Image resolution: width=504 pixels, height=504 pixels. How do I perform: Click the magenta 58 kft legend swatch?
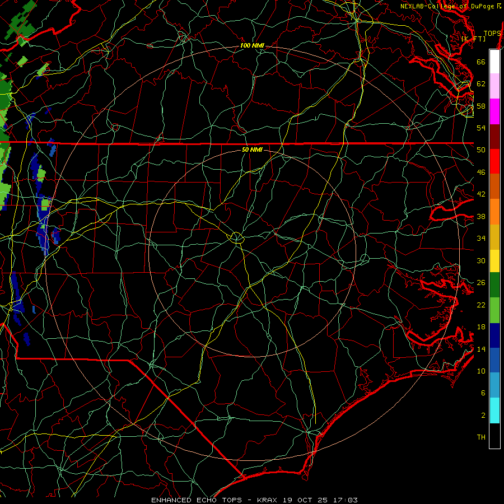tap(494, 111)
